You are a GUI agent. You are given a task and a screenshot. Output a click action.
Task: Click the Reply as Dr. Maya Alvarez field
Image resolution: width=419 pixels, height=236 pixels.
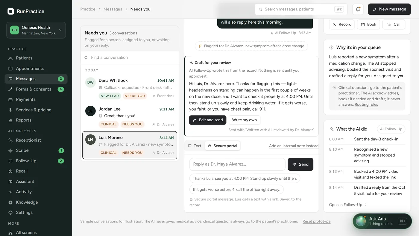[237, 164]
